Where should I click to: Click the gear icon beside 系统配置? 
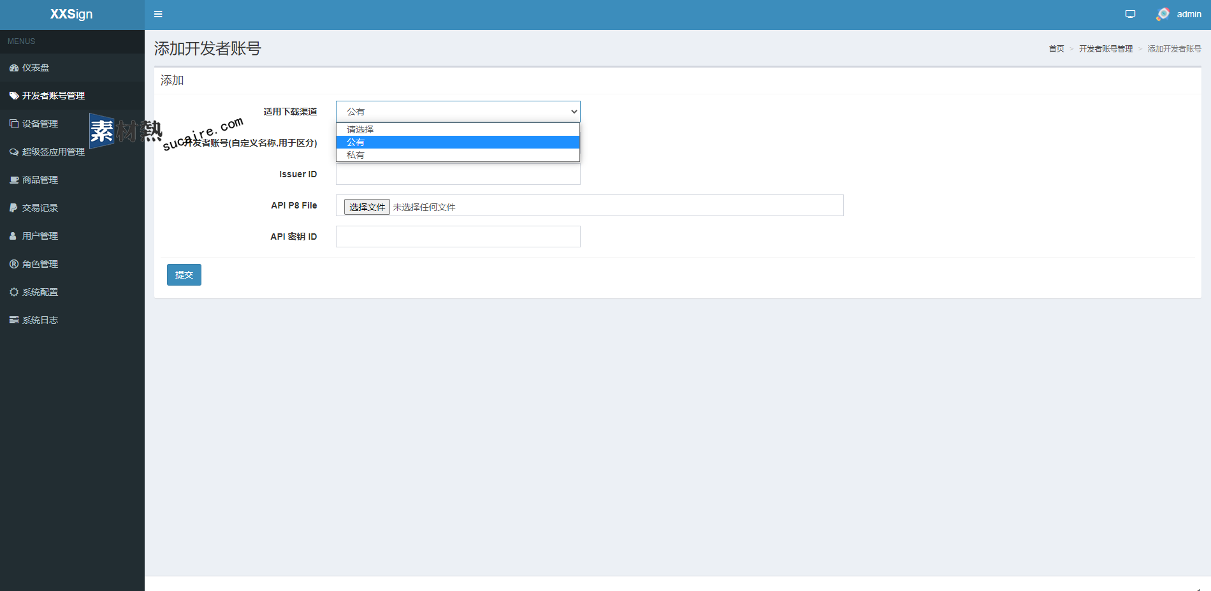point(14,292)
